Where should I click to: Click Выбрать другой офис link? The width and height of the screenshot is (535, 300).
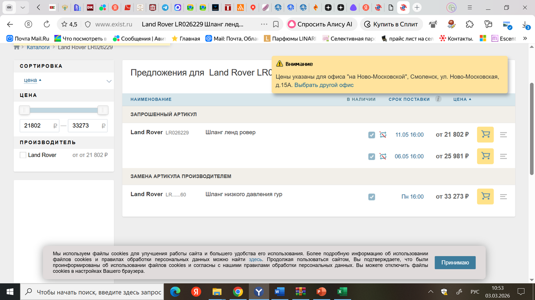324,85
